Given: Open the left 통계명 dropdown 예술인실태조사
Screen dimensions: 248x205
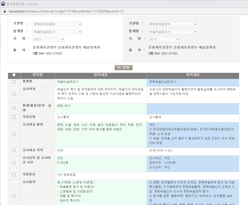Looking at the screenshot, I should (x=57, y=32).
